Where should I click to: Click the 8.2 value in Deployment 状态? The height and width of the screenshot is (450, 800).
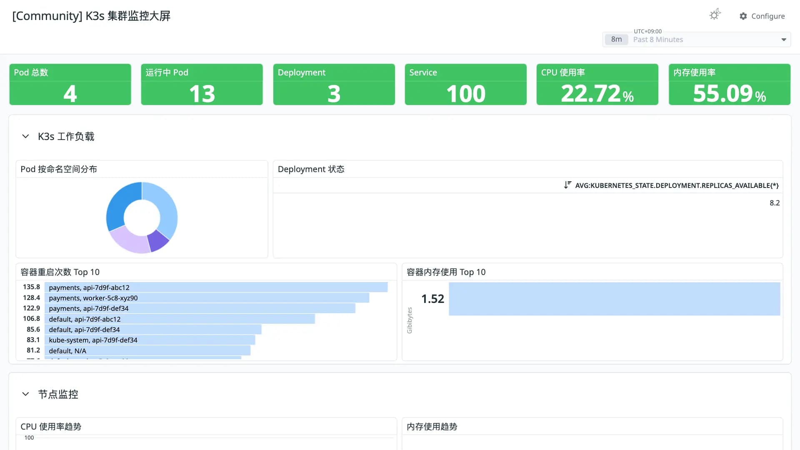pos(775,203)
